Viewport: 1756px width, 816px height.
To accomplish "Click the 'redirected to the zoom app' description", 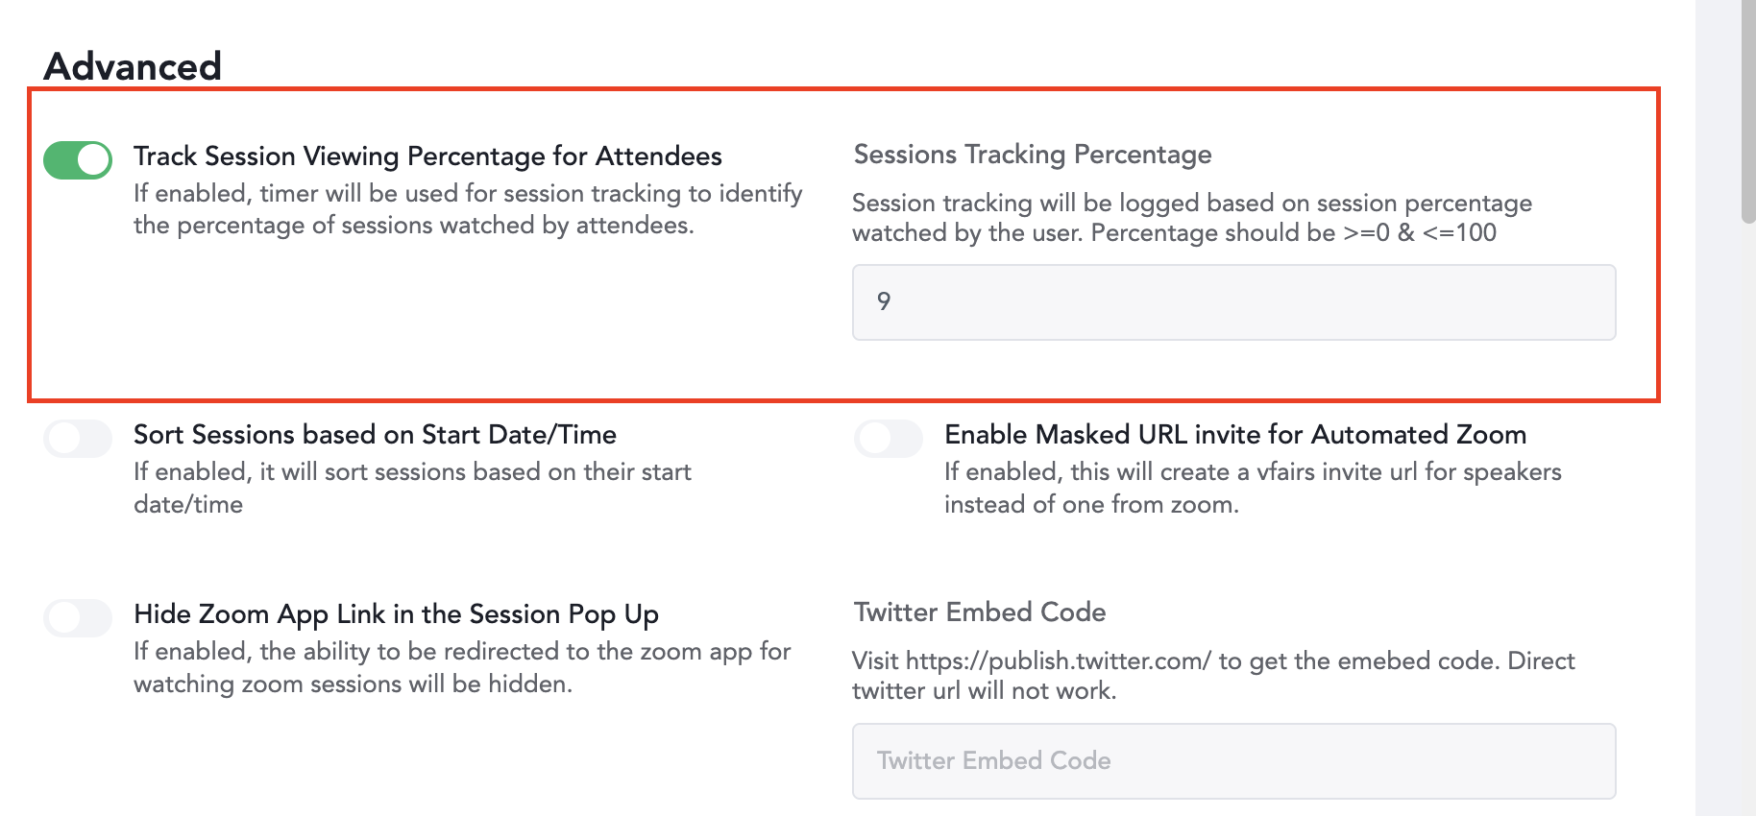I will click(462, 667).
